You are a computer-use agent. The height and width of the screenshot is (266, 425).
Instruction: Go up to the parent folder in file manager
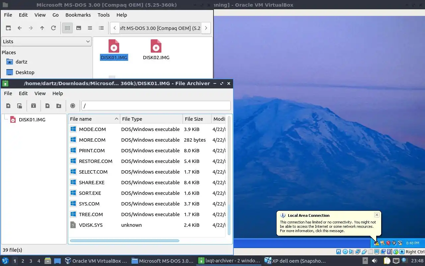coord(42,28)
